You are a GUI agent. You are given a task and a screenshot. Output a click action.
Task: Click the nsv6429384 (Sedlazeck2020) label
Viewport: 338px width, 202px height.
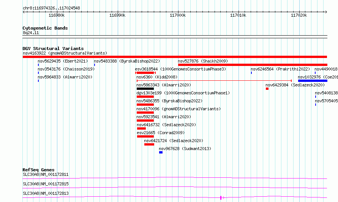point(295,85)
